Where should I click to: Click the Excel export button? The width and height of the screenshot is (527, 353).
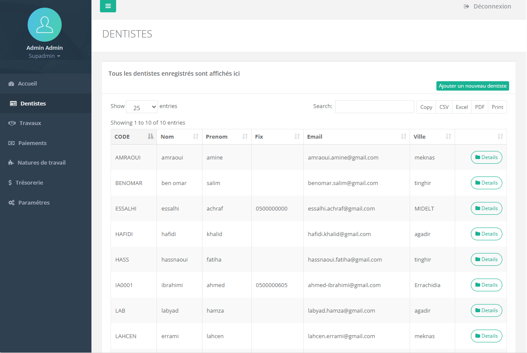click(461, 107)
